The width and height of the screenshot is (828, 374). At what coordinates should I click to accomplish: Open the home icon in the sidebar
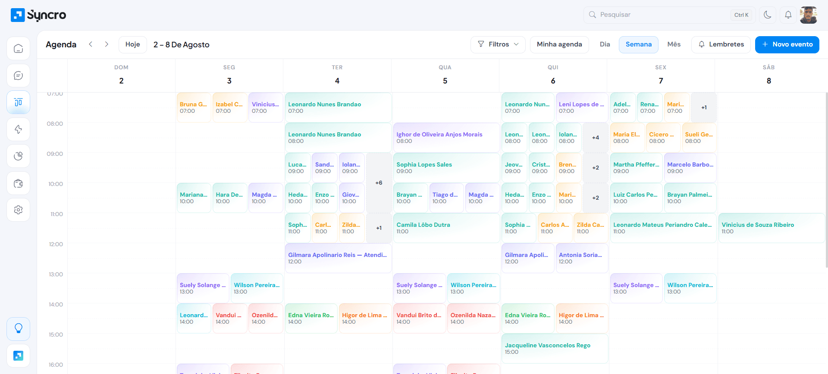(x=18, y=48)
